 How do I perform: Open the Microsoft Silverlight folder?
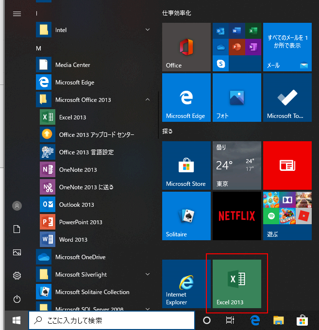94,275
